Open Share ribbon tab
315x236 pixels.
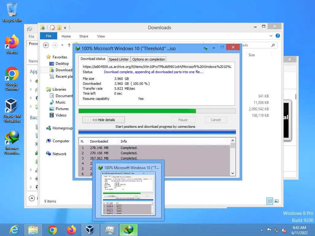pos(84,36)
